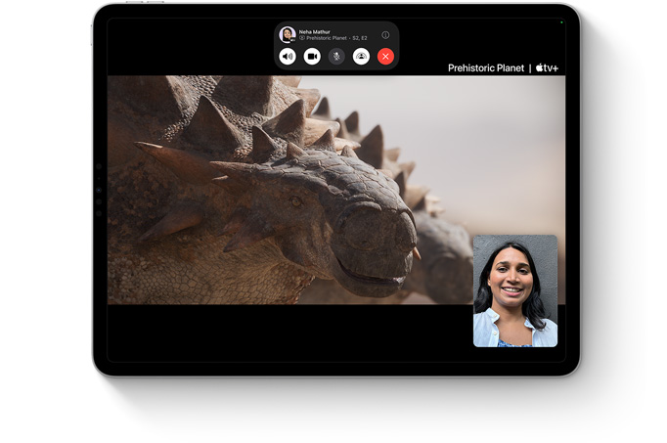Open call info with the circled i icon

point(385,35)
